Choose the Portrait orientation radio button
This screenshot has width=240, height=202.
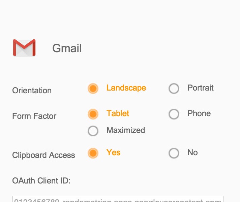(174, 89)
